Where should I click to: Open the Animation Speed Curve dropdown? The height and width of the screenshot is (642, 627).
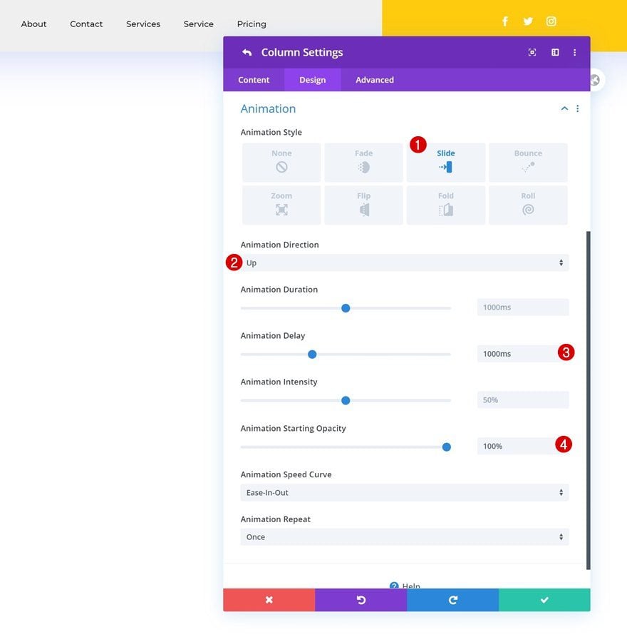point(405,492)
